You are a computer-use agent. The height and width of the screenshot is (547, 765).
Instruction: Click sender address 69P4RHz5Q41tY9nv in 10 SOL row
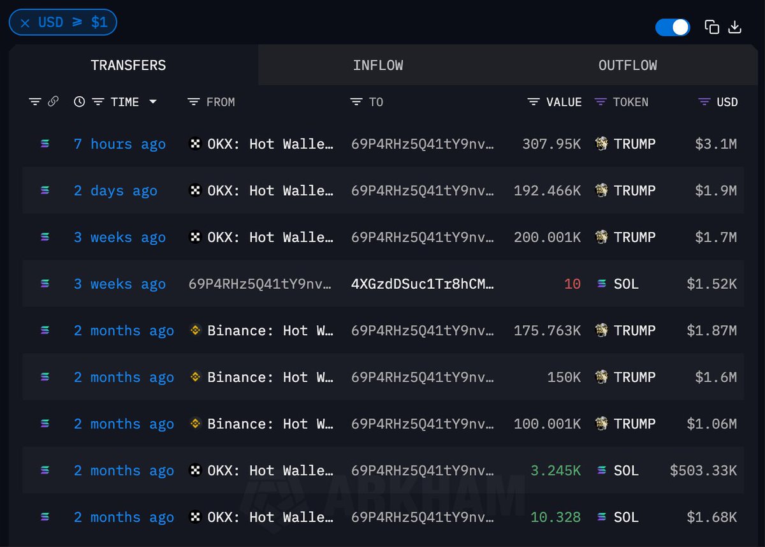tap(260, 284)
